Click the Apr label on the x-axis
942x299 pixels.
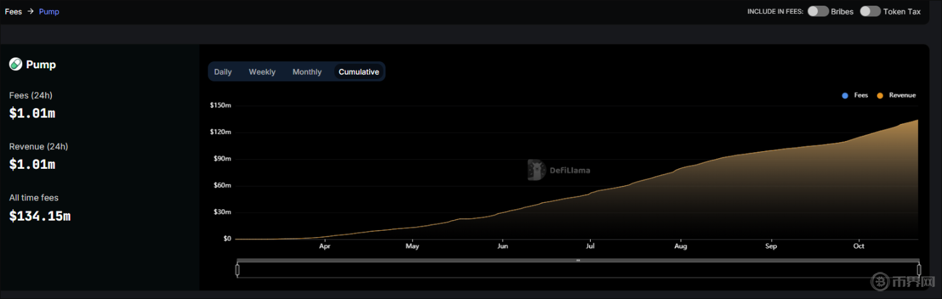point(325,247)
